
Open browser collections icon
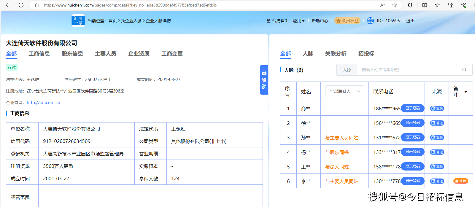point(451,5)
